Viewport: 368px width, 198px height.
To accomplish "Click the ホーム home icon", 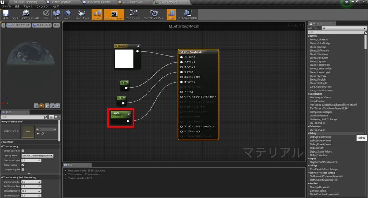I will (x=67, y=14).
